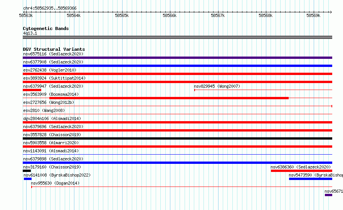343x210 pixels.
Task: Click the red esv2762438 variant bar
Action: click(177, 74)
